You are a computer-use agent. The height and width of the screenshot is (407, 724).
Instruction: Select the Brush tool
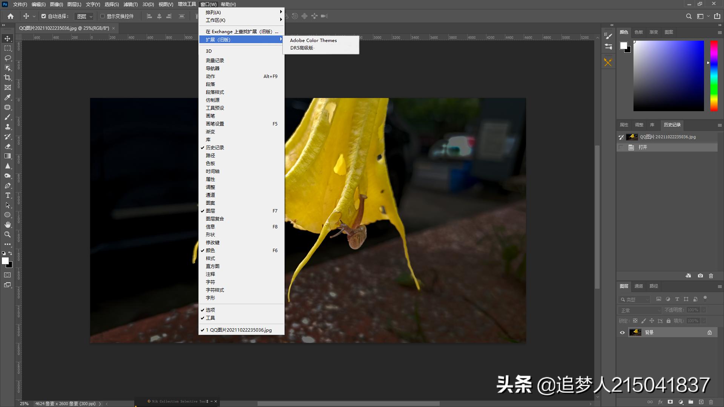click(x=8, y=117)
